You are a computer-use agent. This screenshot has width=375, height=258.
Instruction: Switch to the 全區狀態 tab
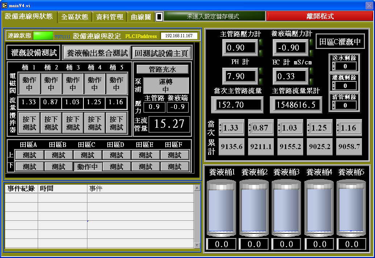point(74,17)
